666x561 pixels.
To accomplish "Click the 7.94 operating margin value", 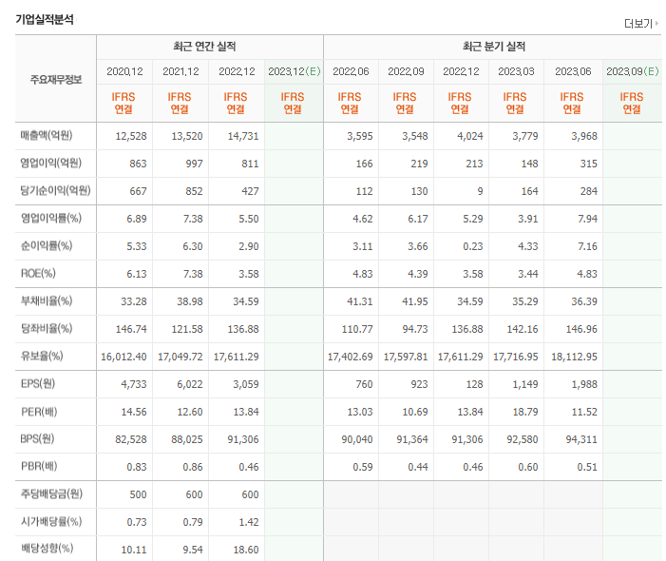I will (x=587, y=219).
